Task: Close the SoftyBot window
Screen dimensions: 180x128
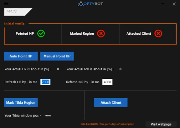Action: pos(174,4)
